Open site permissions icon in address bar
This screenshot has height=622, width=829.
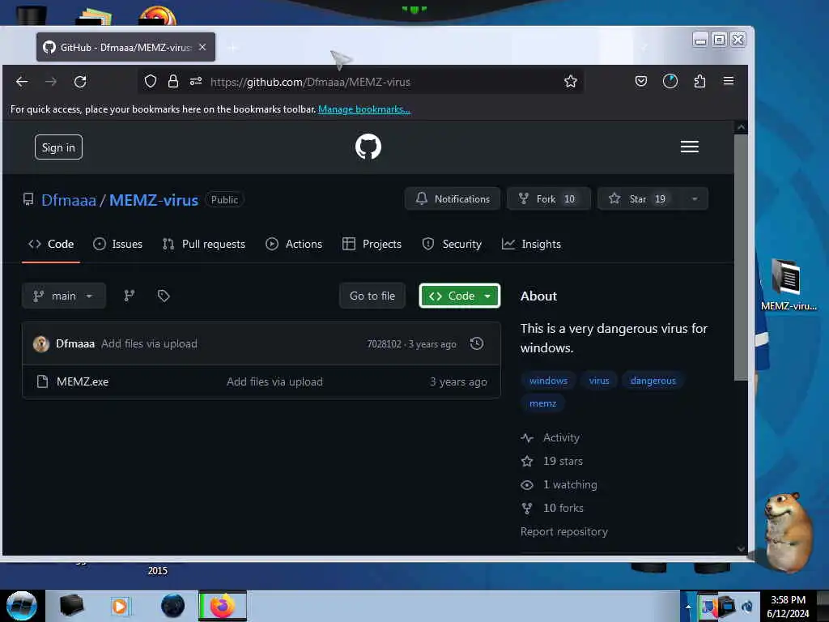[x=196, y=82]
